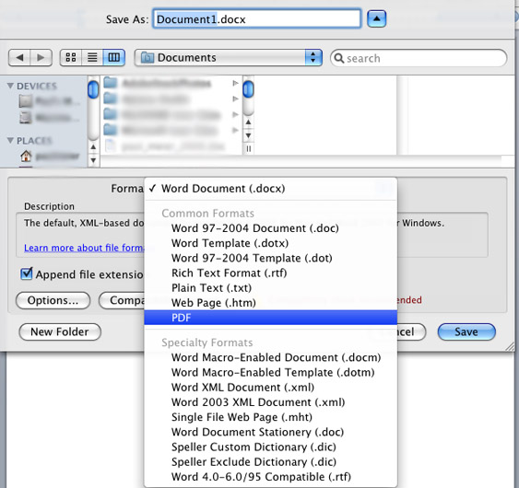Choose Word Template (.dotx)
The image size is (519, 488).
click(x=270, y=243)
